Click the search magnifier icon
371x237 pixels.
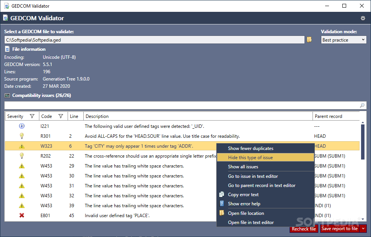tap(362, 105)
